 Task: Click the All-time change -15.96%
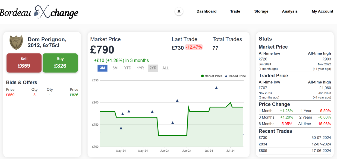(324, 124)
